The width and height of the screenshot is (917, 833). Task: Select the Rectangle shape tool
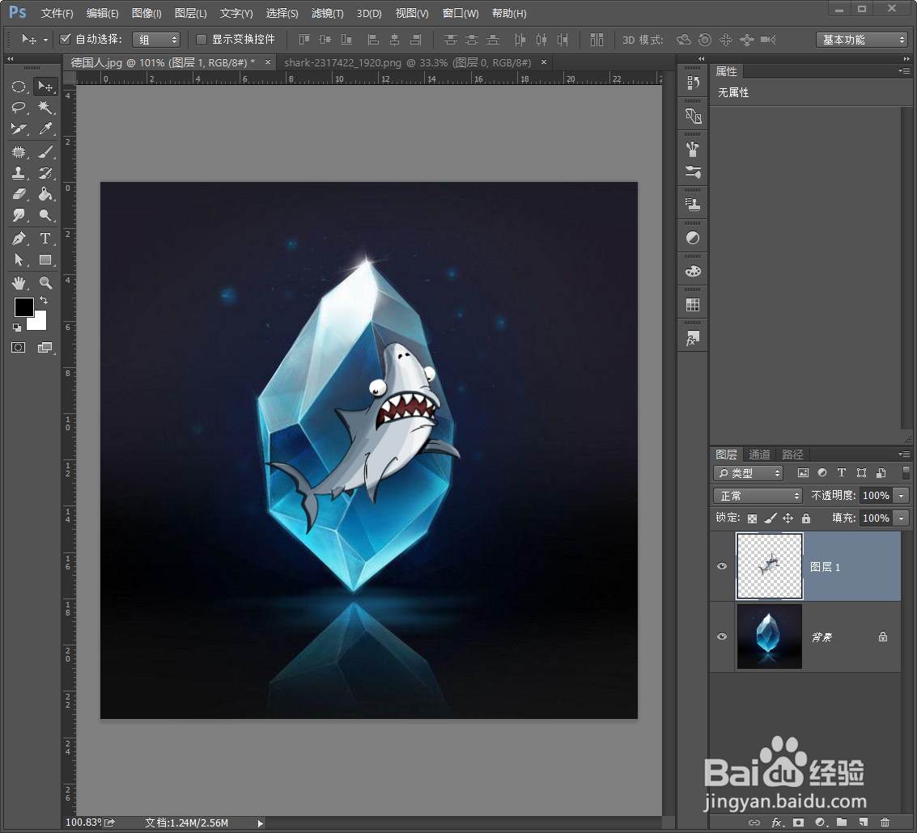(45, 260)
